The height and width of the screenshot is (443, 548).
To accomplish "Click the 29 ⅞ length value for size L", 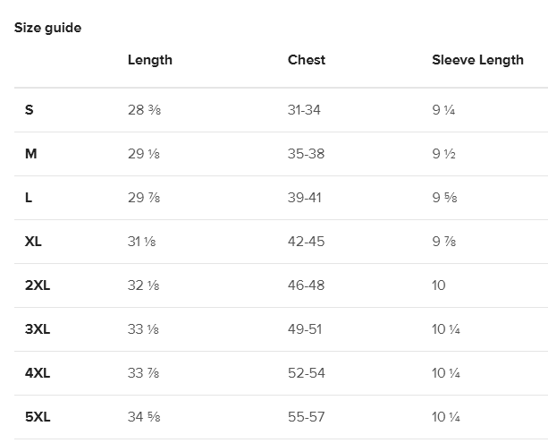I will coord(144,198).
